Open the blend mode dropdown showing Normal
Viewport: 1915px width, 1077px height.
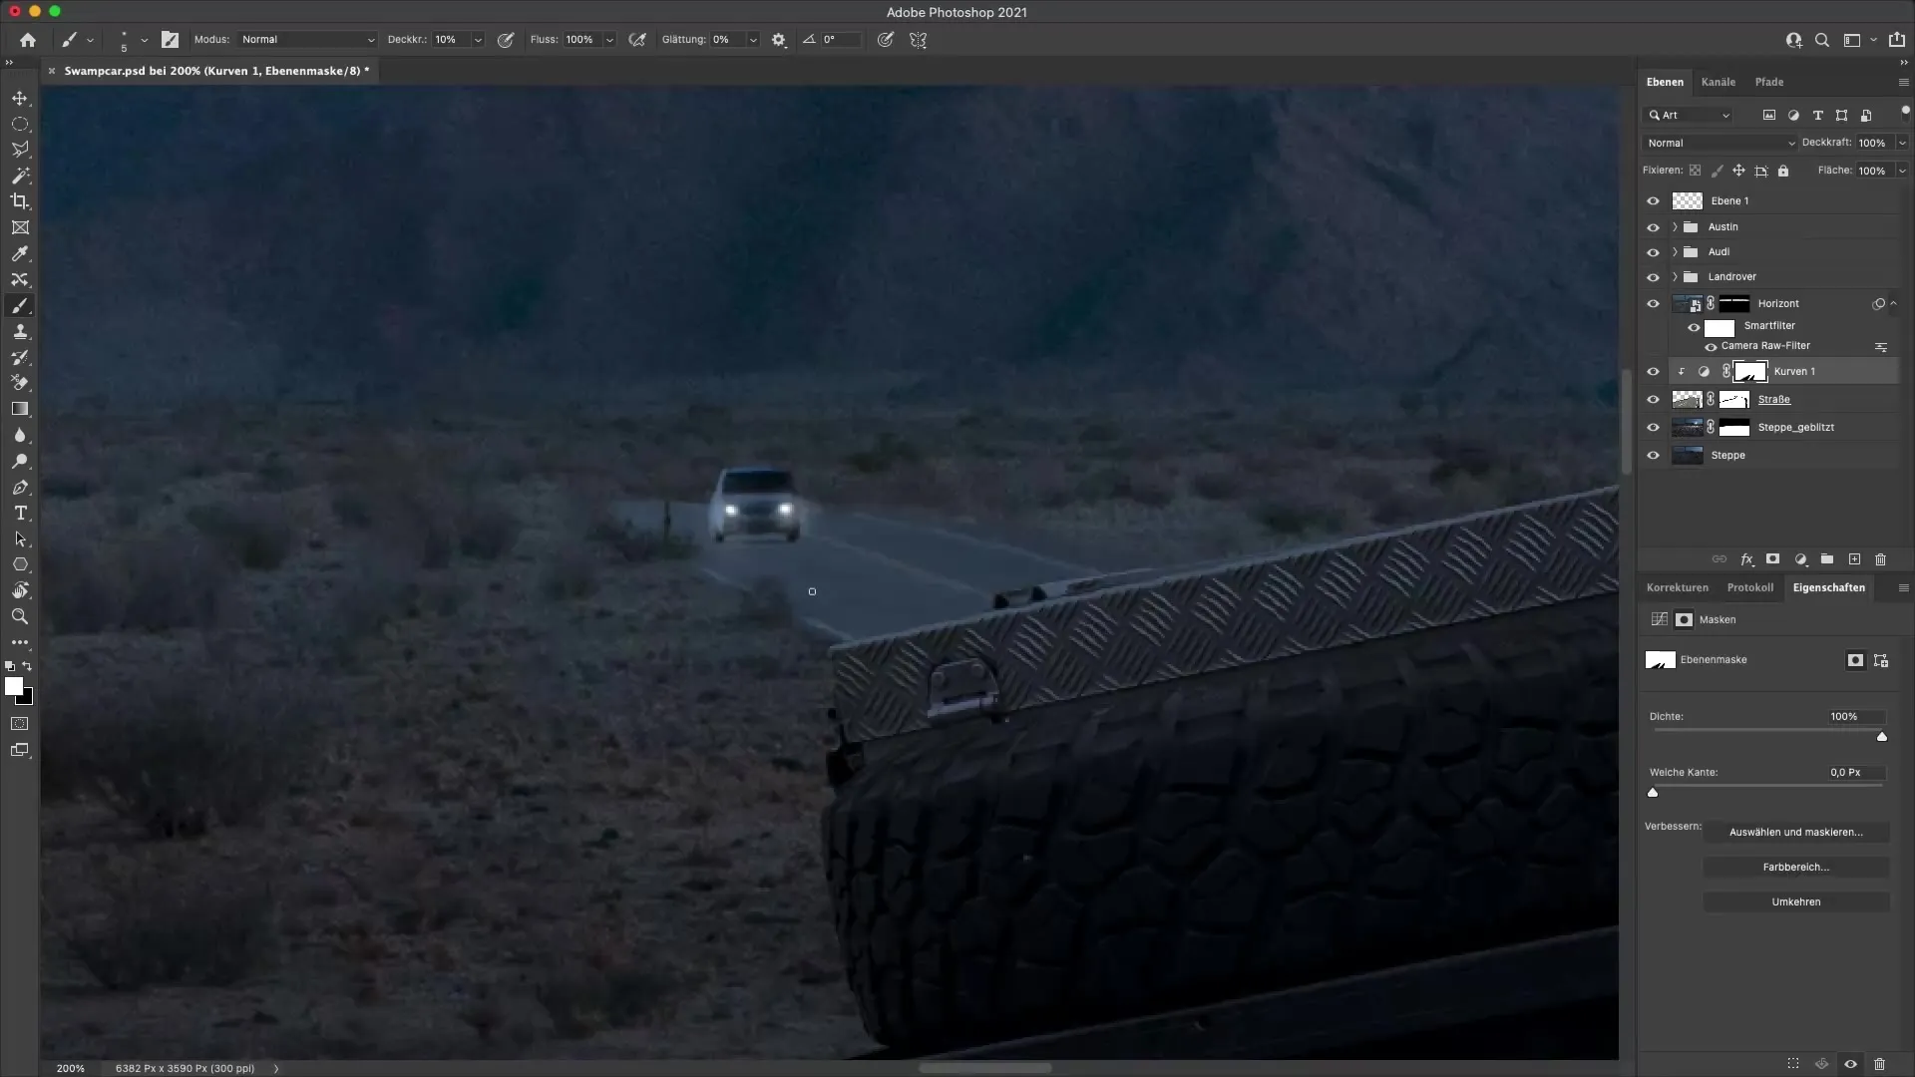pyautogui.click(x=1718, y=143)
